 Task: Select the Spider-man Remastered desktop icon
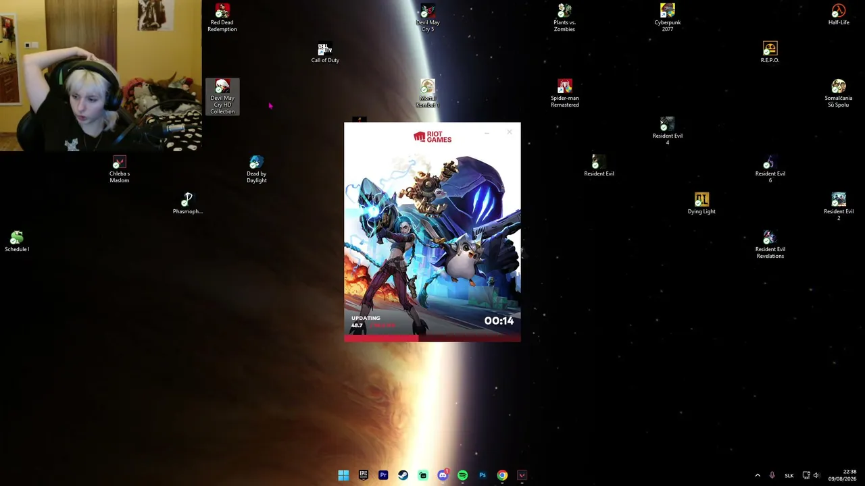(x=564, y=93)
